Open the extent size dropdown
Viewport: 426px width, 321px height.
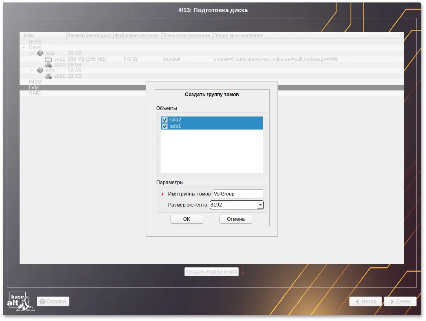tap(260, 205)
